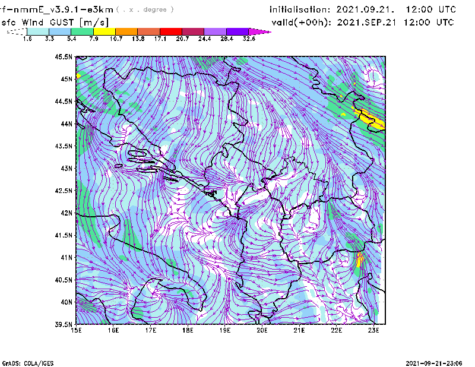The width and height of the screenshot is (475, 367).
Task: Click the salmon legend swatch for 13.8–17.1 m/s
Action: [x=149, y=31]
